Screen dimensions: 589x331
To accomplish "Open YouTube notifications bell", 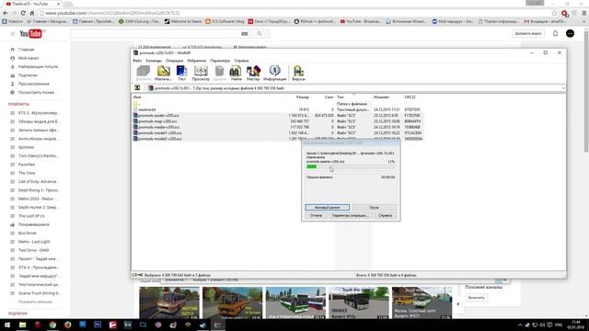I will point(555,34).
